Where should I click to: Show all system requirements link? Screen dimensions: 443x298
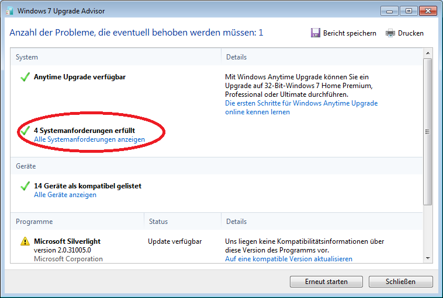89,139
